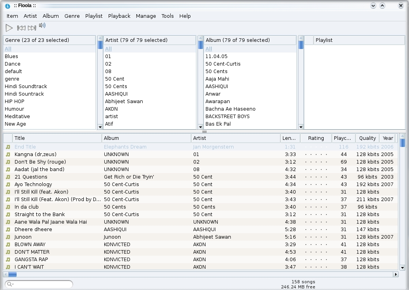The image size is (409, 290).
Task: Skip to next track
Action: tap(32, 28)
